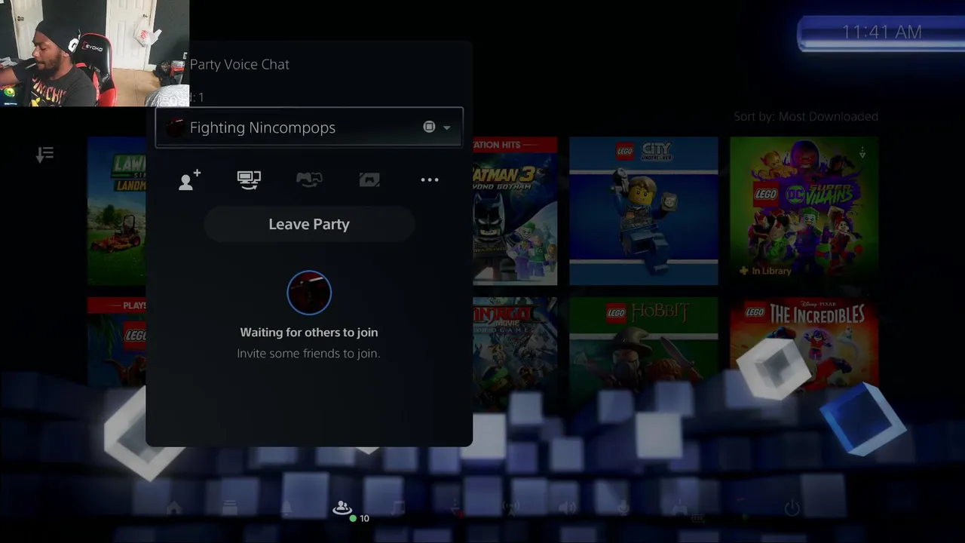Screen dimensions: 965x543
Task: Select the Fighting Nincompops party name
Action: [262, 127]
